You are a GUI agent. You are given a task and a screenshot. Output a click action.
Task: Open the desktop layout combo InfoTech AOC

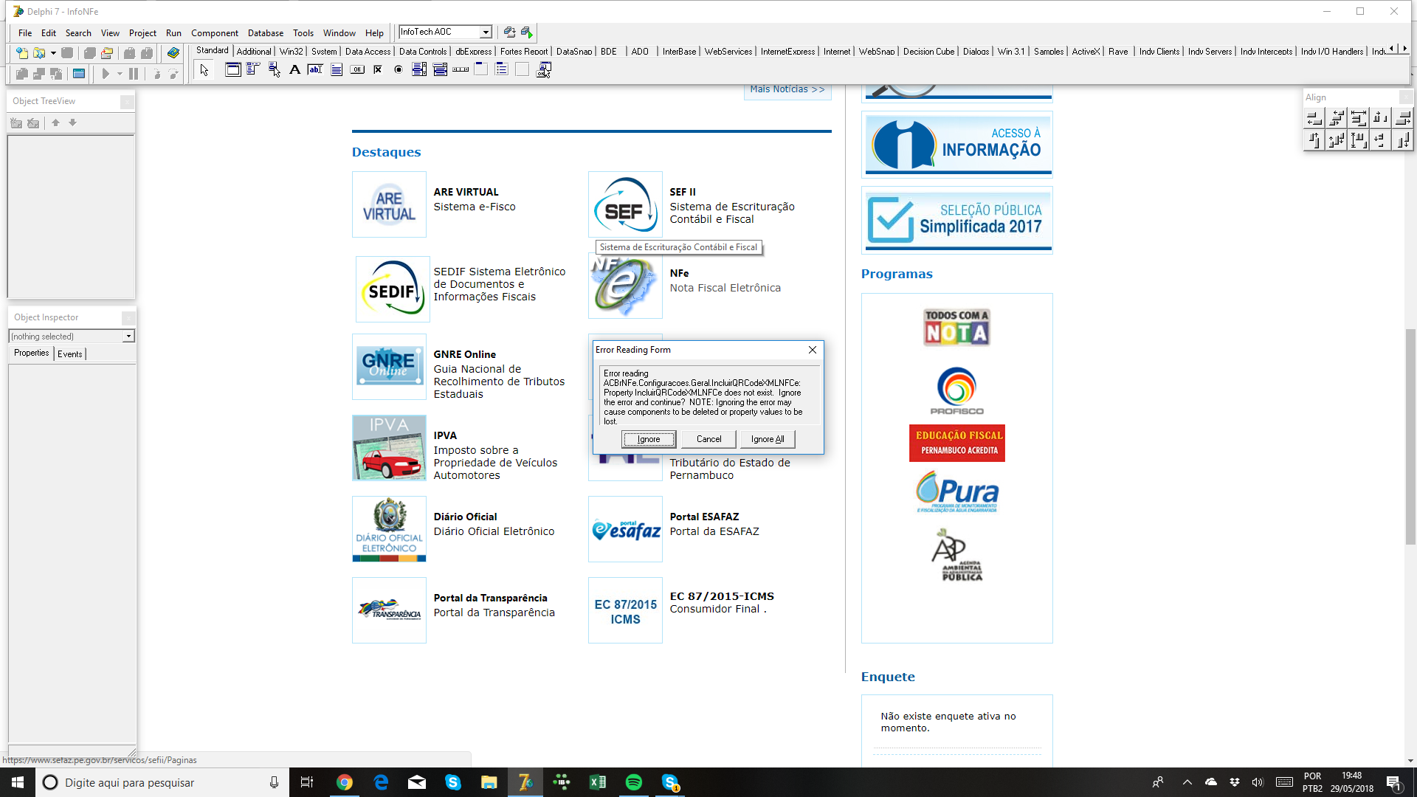(486, 32)
